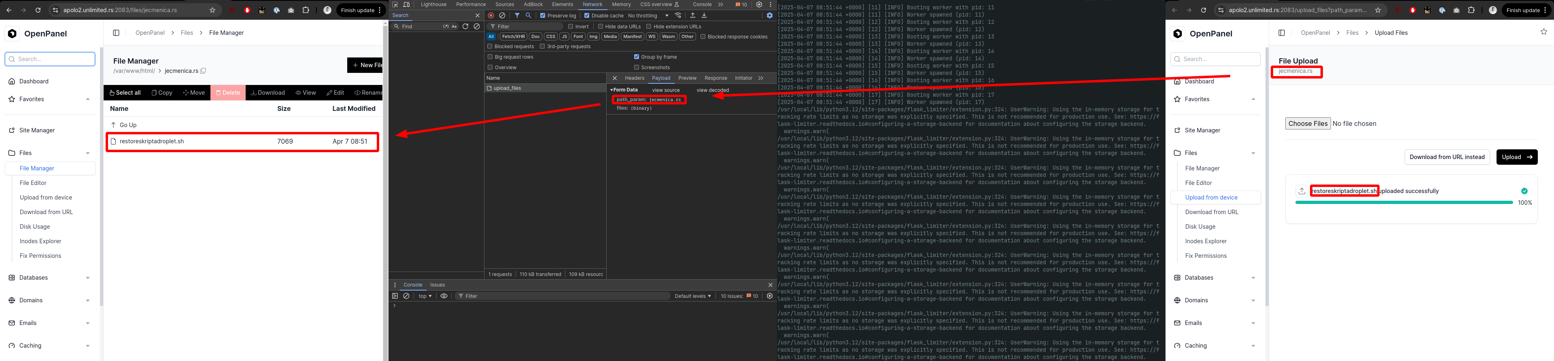
Task: Switch to Response tab in request details
Action: (715, 78)
